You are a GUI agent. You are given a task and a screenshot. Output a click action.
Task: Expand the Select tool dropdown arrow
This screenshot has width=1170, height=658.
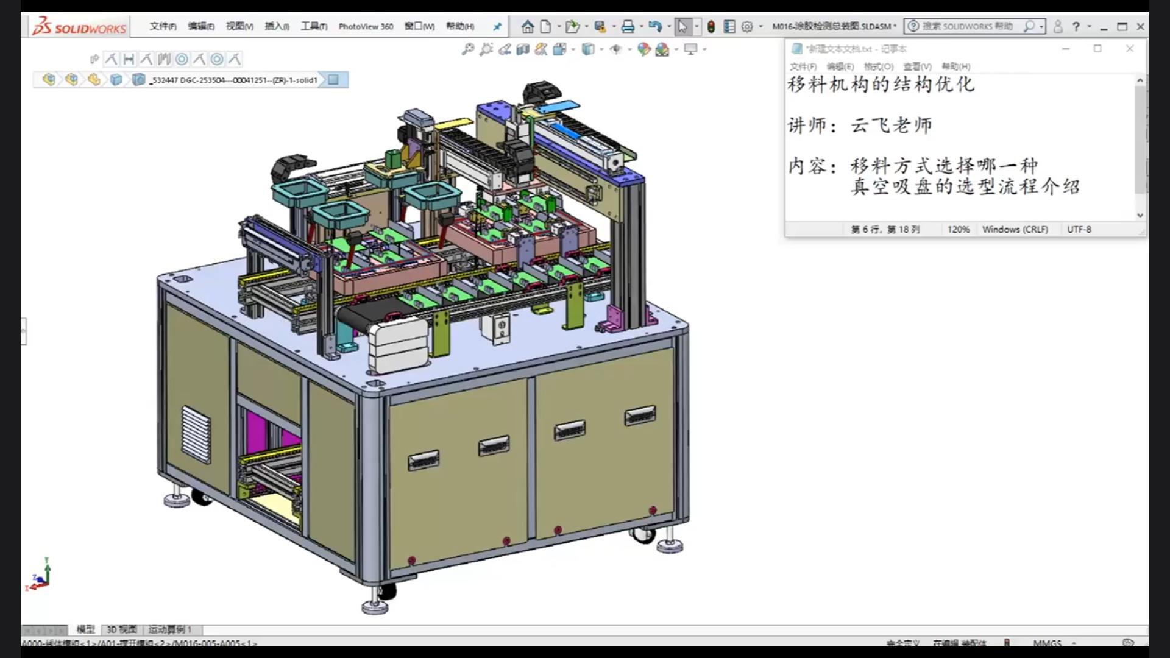(697, 26)
